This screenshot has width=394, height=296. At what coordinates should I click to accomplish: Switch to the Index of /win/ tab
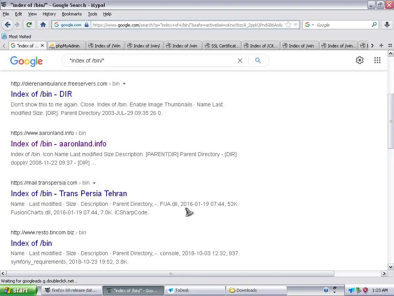point(144,45)
